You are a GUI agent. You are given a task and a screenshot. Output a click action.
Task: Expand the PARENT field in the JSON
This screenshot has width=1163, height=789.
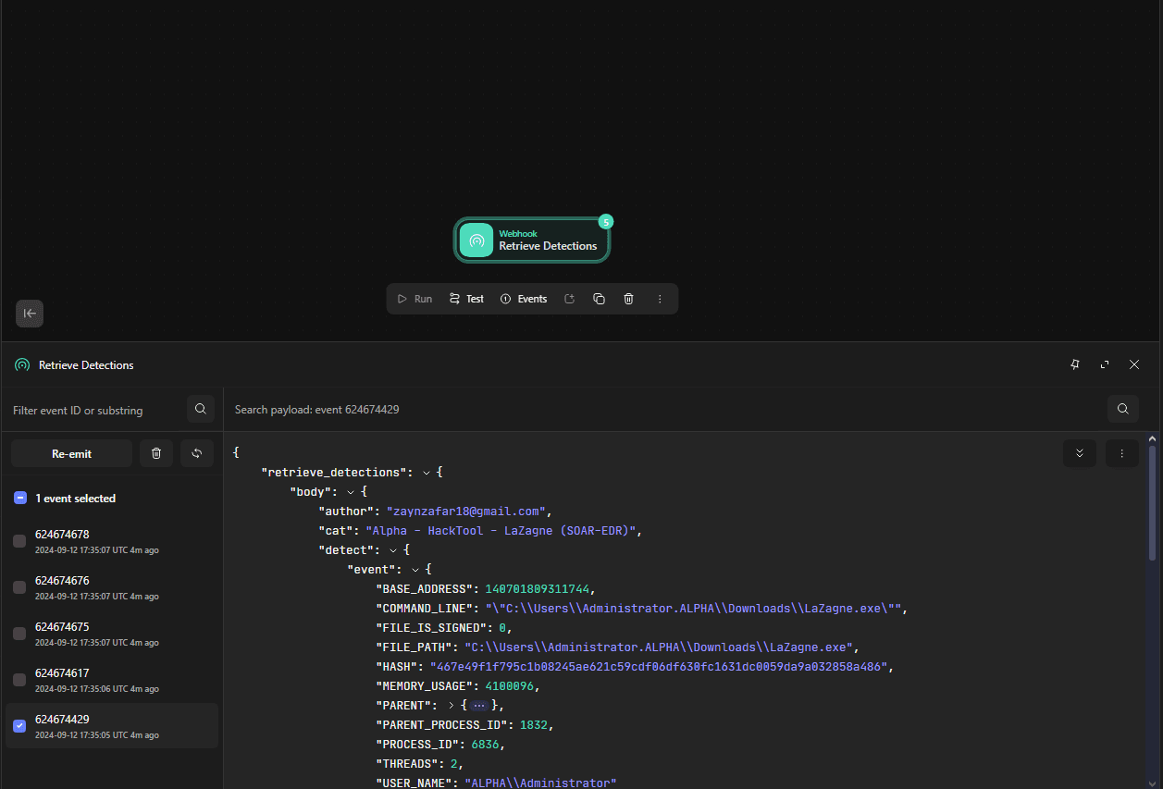click(451, 705)
